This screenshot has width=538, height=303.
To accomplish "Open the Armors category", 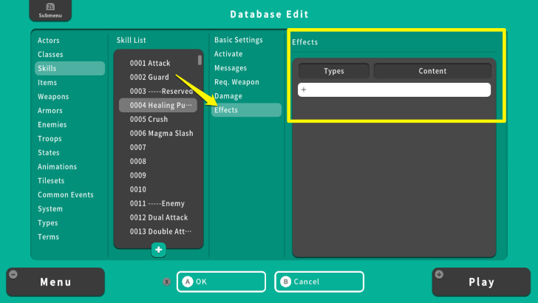I will tap(50, 111).
